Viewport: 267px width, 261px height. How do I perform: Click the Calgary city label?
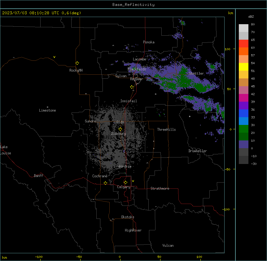[x=124, y=187]
